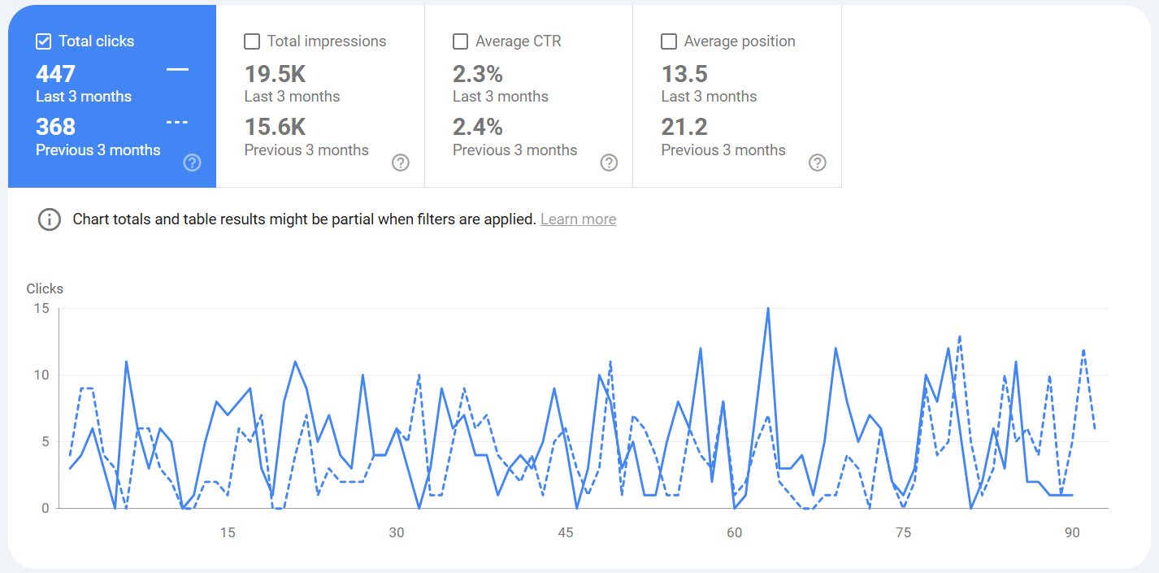Enable the Total impressions checkbox
The image size is (1159, 573).
pos(252,41)
